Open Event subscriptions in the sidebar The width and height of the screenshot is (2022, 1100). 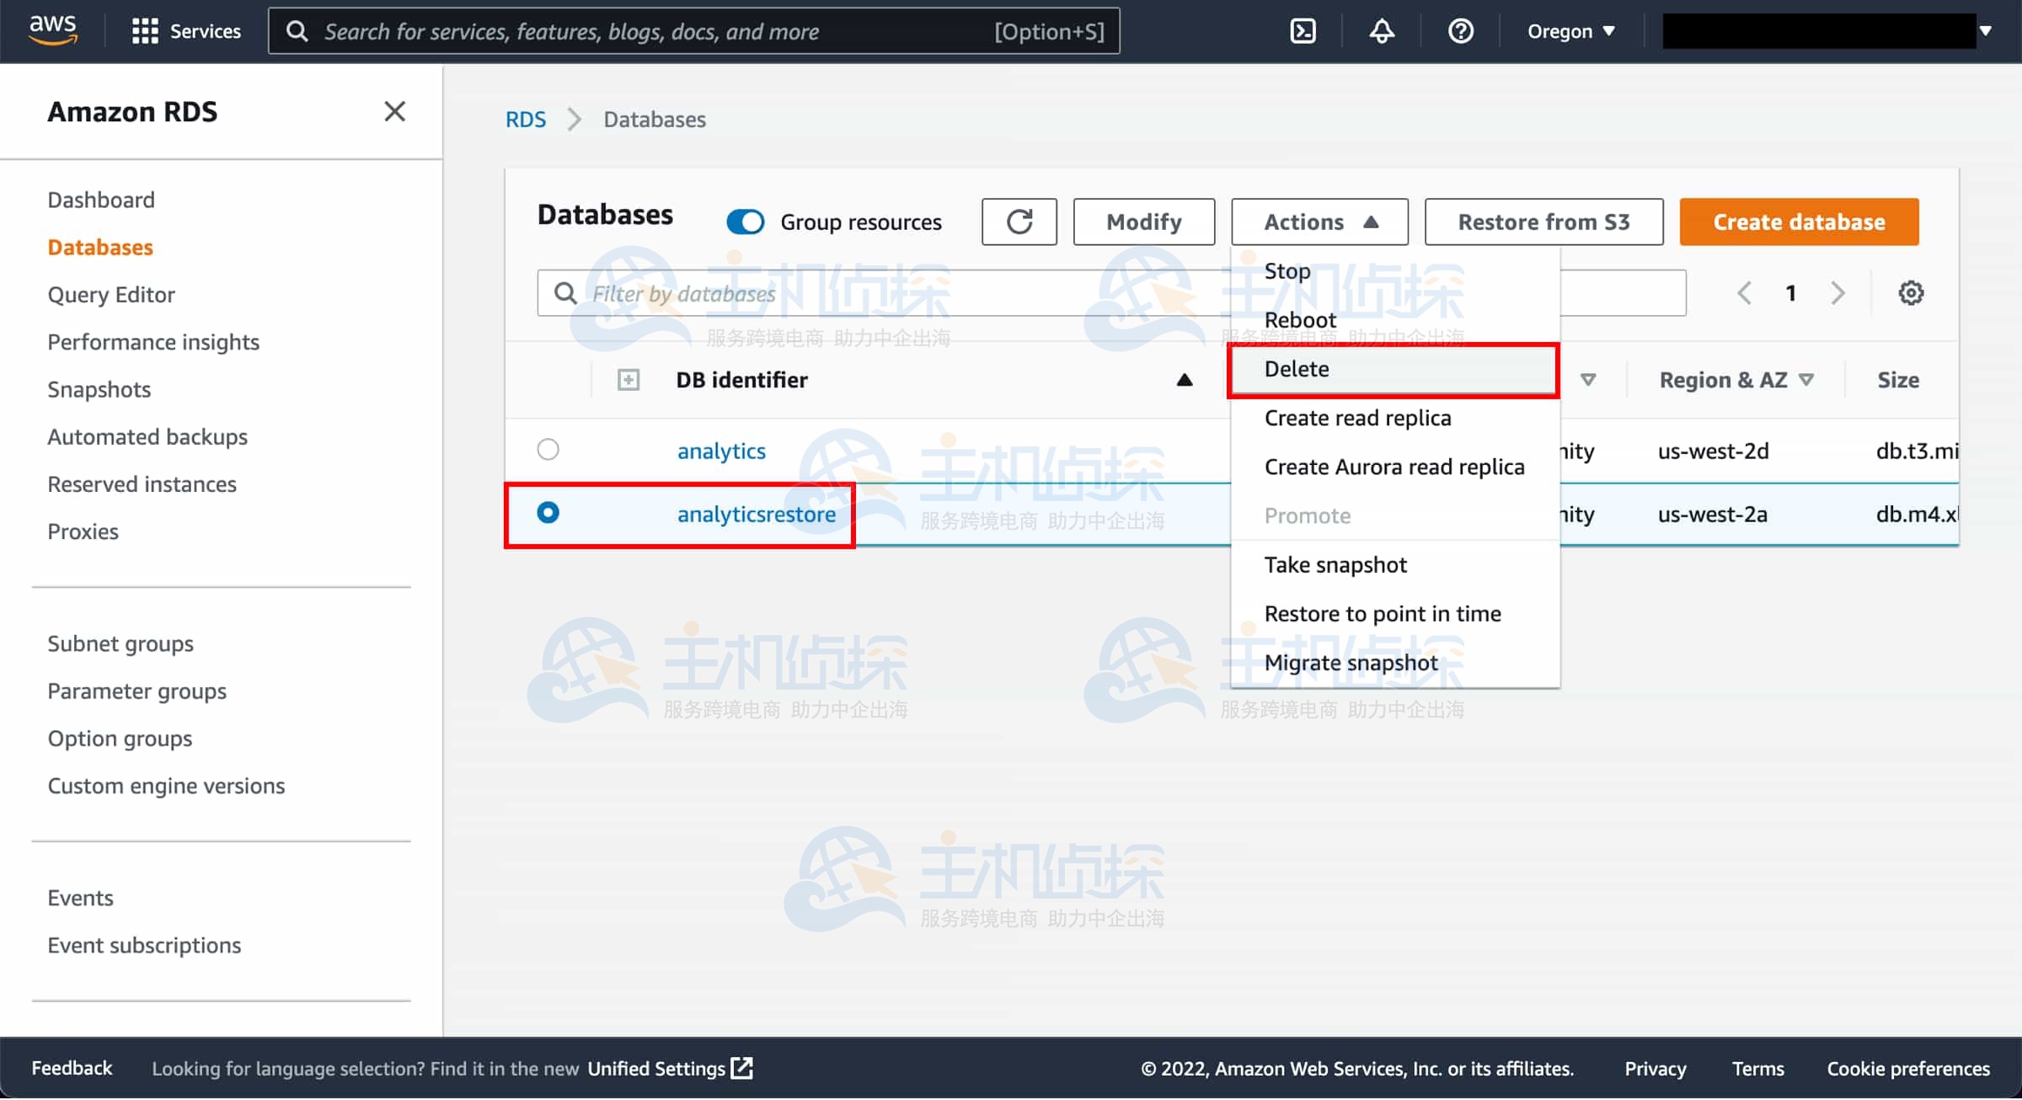144,944
